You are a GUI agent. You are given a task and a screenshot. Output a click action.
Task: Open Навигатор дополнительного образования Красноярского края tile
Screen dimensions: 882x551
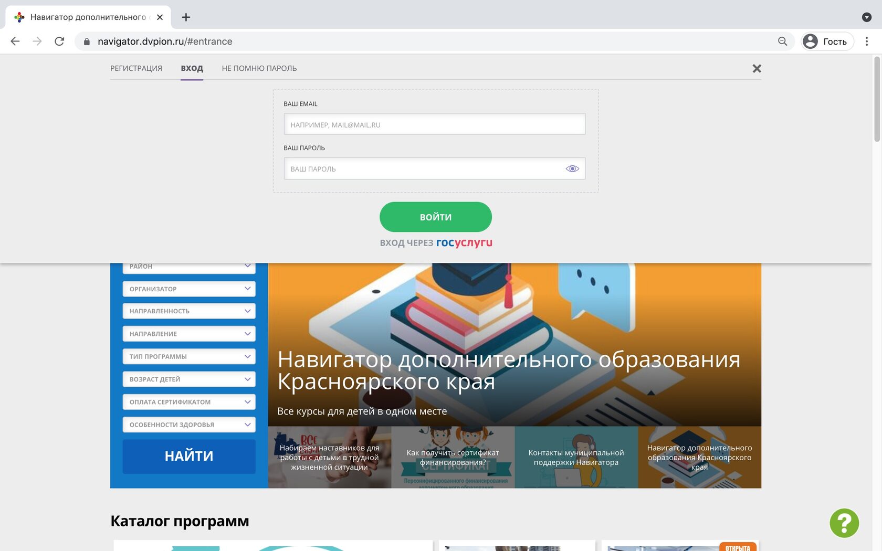700,457
